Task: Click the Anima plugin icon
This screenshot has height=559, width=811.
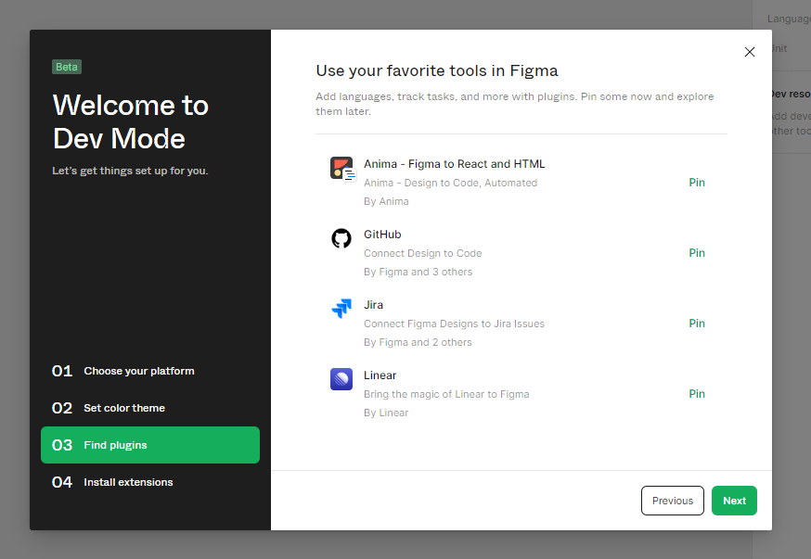Action: (x=341, y=168)
